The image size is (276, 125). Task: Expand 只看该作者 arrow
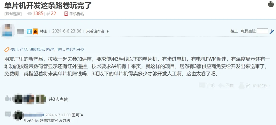coord(108,31)
